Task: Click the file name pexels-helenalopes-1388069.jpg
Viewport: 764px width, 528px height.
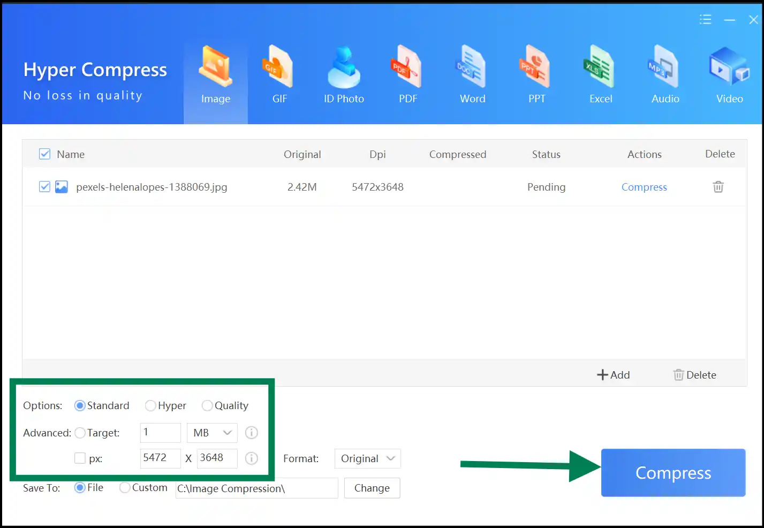Action: 152,187
